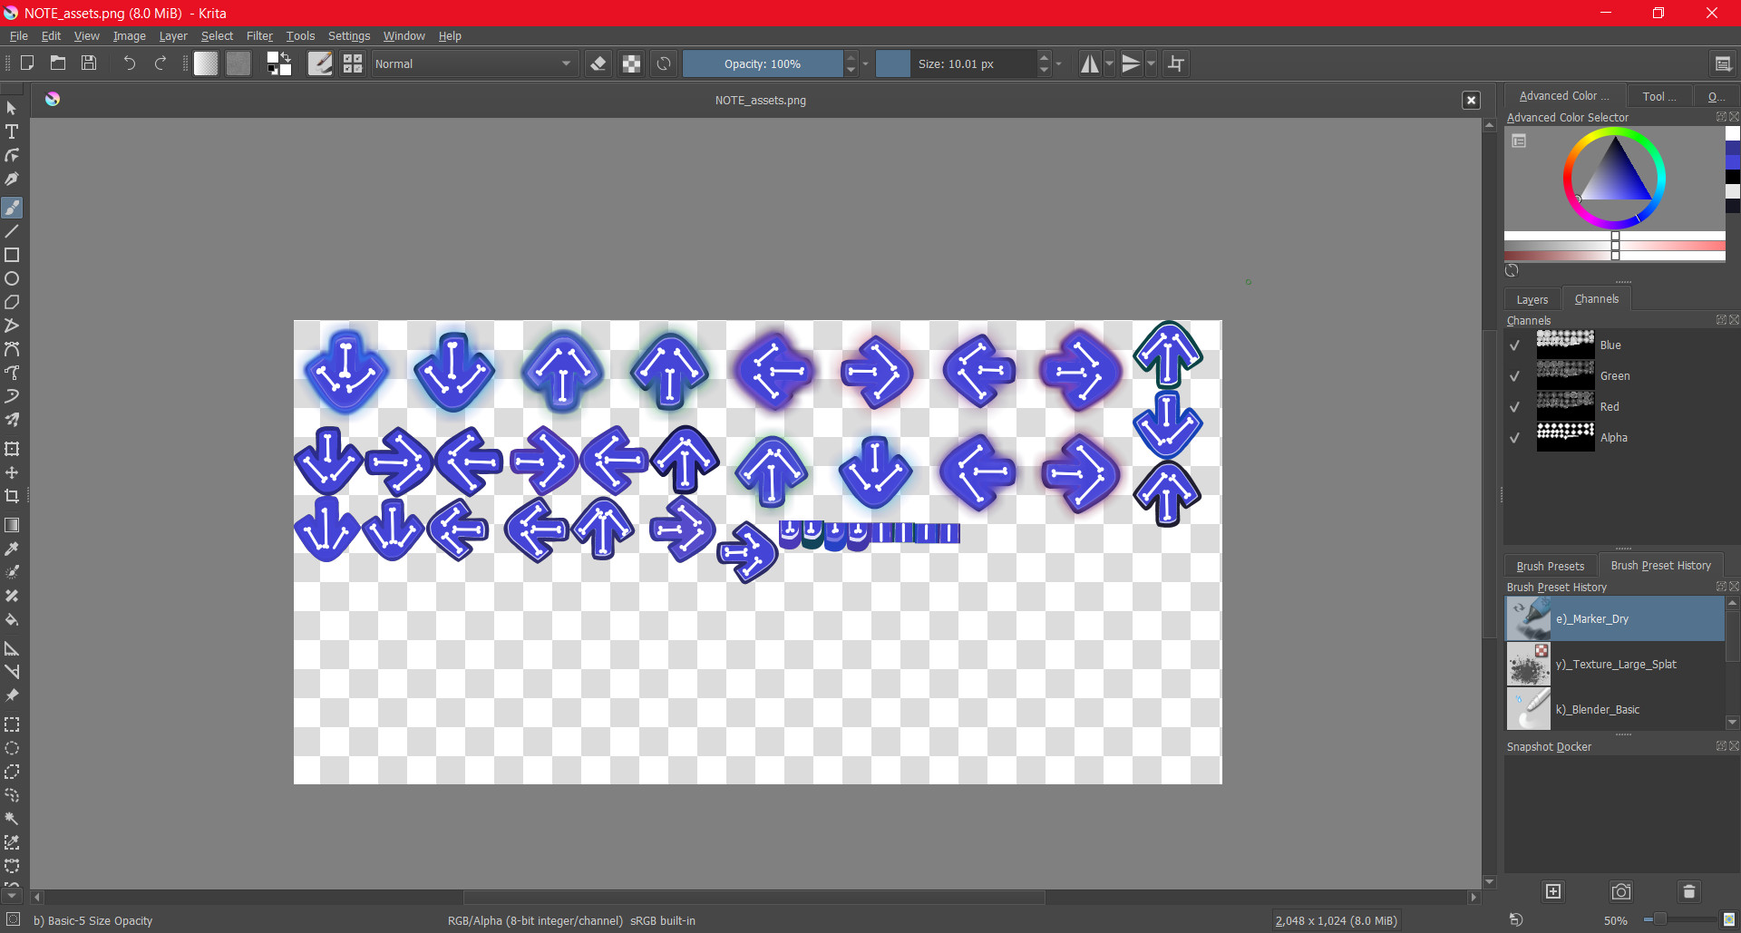Enable horizontal mirror painting
1741x933 pixels.
pos(1090,63)
